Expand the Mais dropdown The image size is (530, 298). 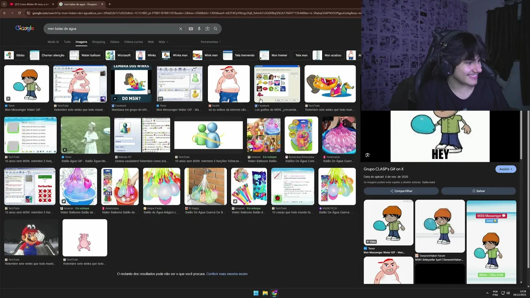(163, 42)
